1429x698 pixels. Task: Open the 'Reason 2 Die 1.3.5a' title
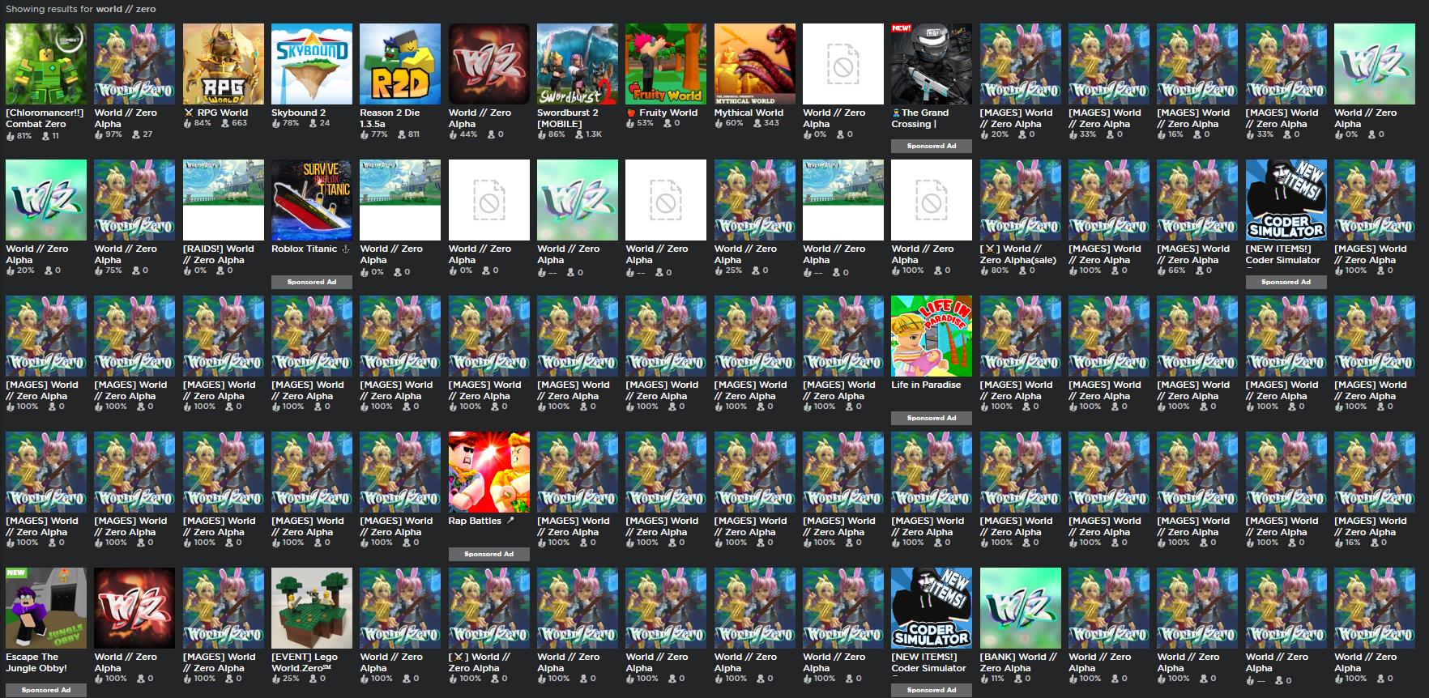click(390, 118)
